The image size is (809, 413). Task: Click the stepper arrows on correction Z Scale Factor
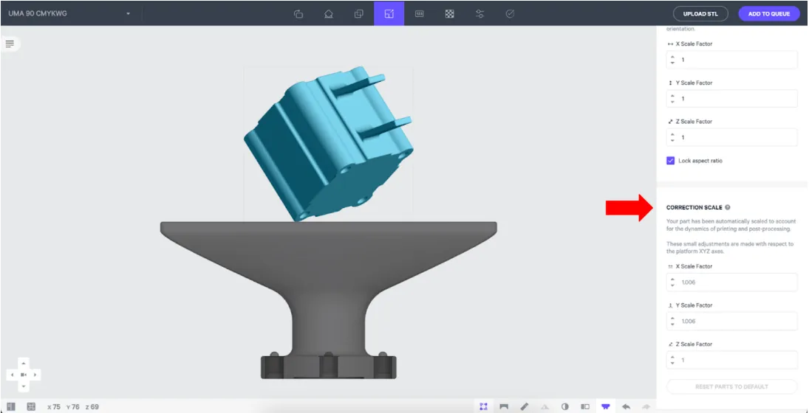672,360
